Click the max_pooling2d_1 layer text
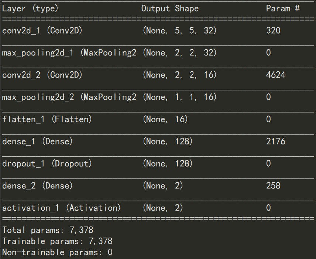Image resolution: width=316 pixels, height=259 pixels. [69, 53]
